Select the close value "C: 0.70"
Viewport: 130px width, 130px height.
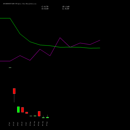pyautogui.click(x=45, y=7)
